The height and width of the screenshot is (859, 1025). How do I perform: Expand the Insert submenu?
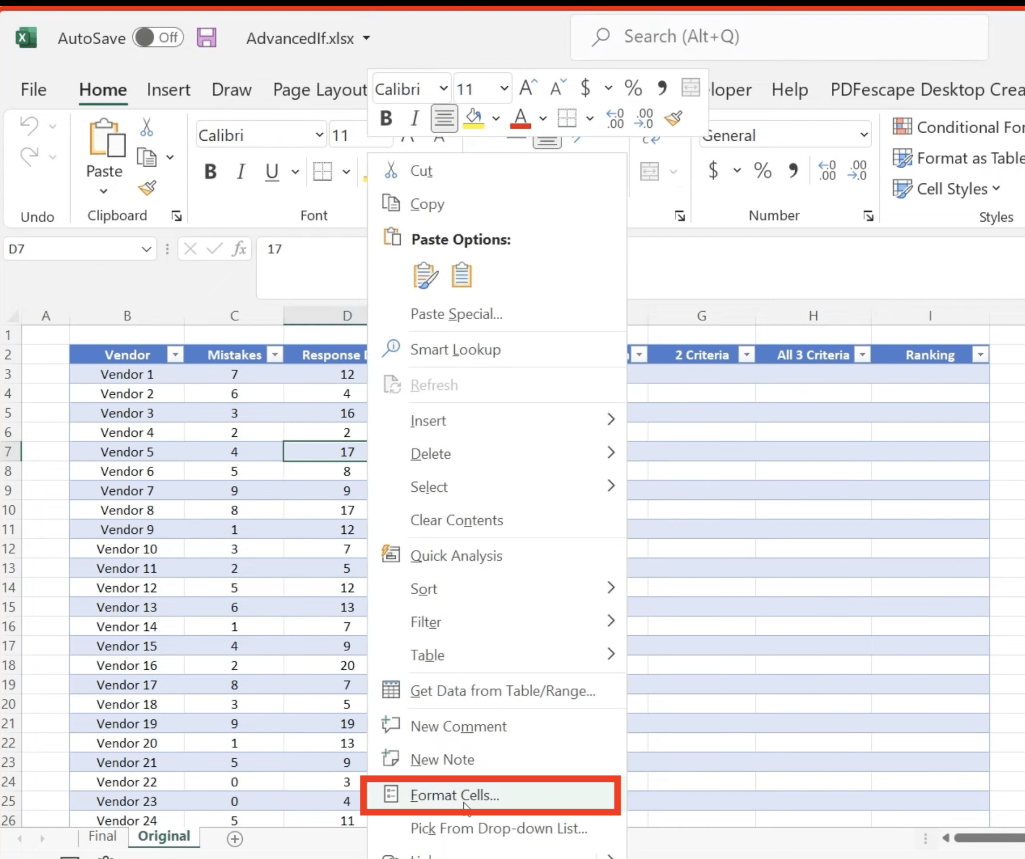pyautogui.click(x=497, y=421)
